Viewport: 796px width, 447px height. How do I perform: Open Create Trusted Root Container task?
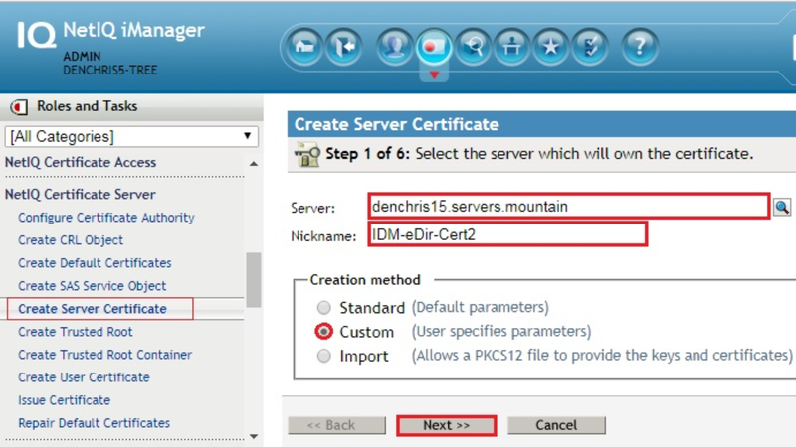pos(105,355)
